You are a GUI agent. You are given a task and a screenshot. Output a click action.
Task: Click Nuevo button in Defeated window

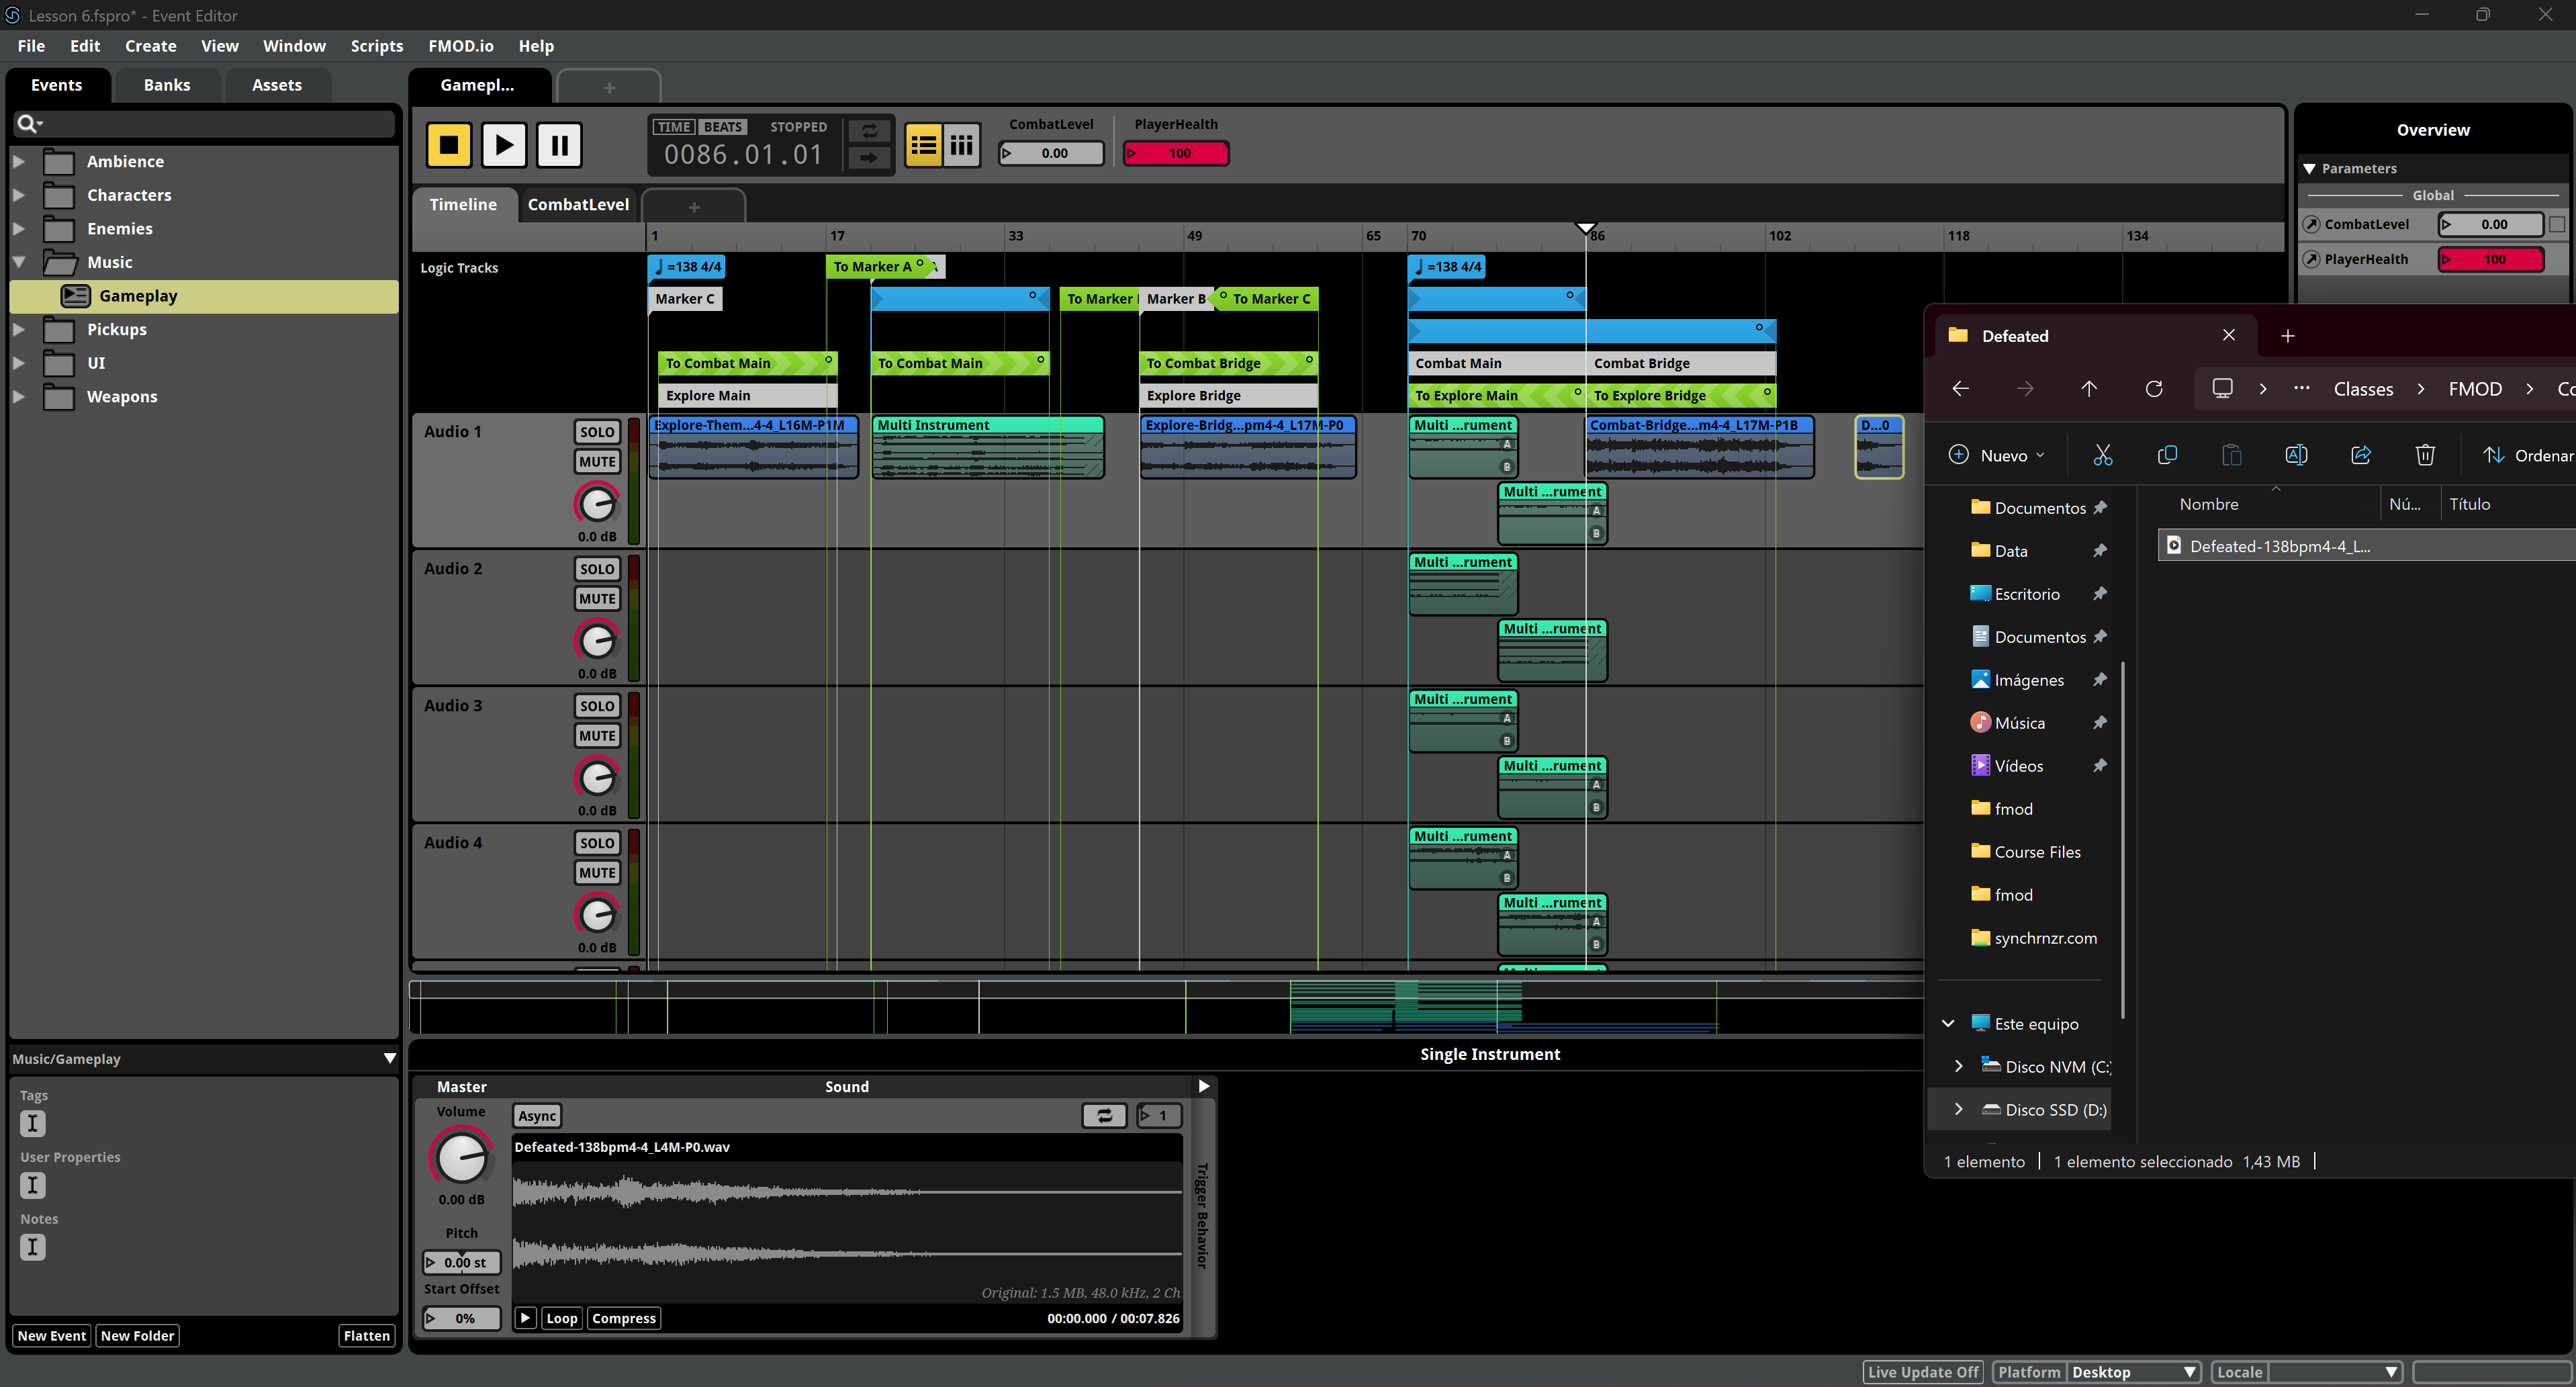coord(1996,456)
